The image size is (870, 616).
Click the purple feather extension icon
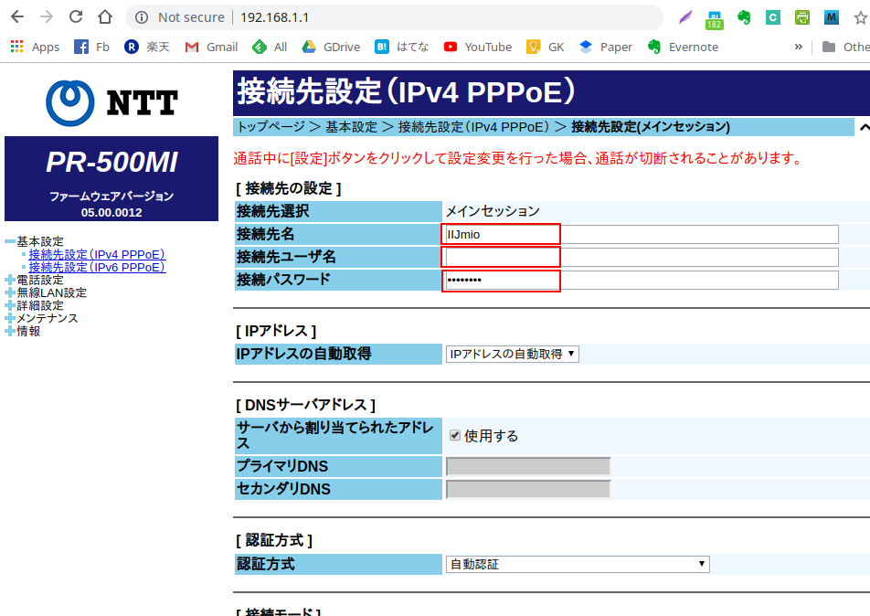(685, 17)
